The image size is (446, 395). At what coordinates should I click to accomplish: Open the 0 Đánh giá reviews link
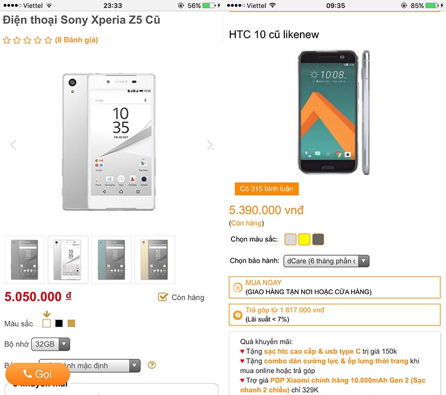76,40
